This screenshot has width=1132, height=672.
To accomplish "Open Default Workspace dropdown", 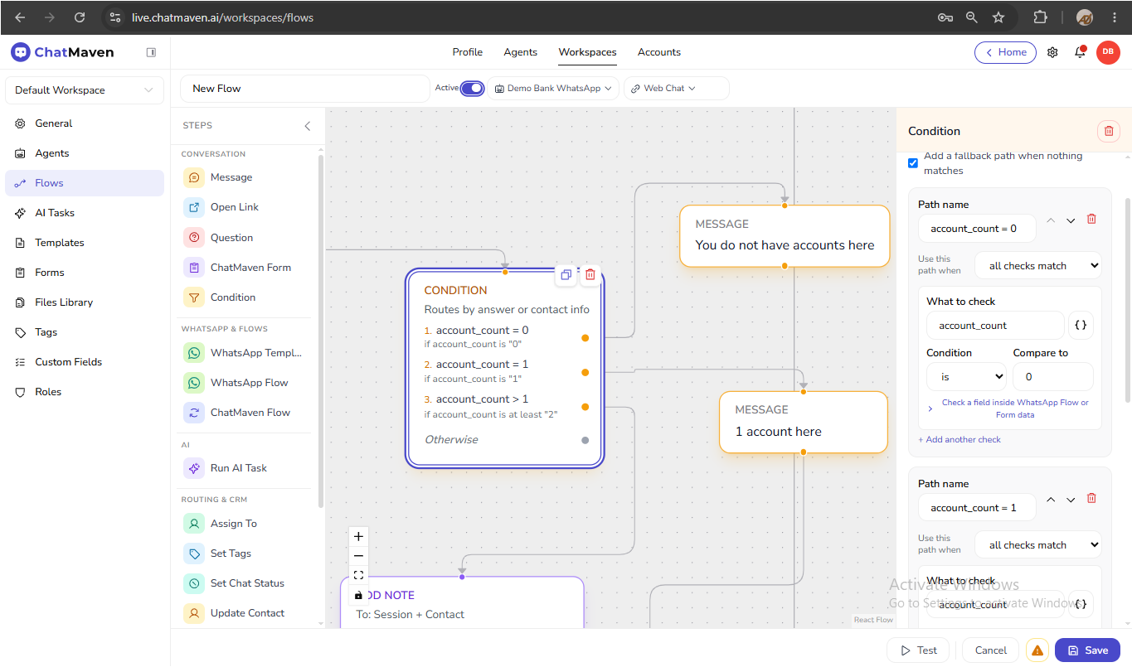I will pos(84,90).
